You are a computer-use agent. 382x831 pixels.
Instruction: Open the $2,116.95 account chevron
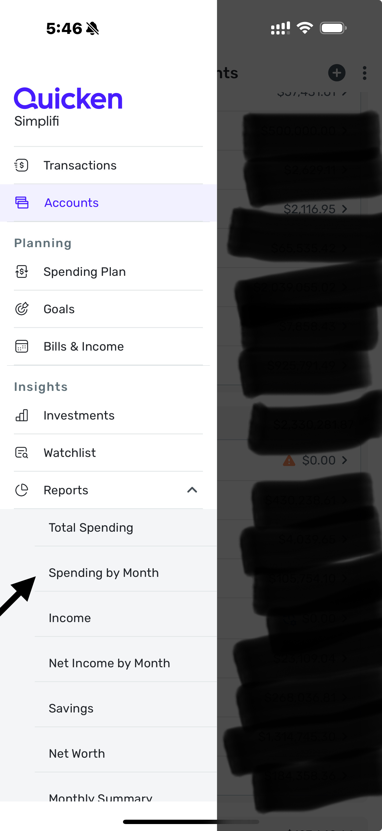(345, 209)
